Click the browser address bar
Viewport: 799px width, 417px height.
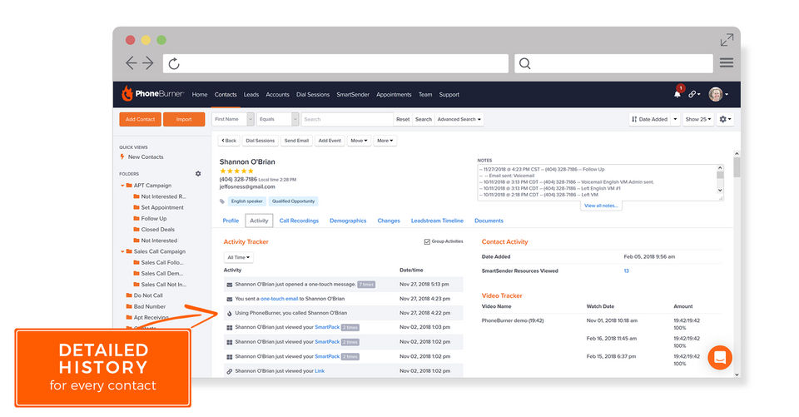[335, 64]
